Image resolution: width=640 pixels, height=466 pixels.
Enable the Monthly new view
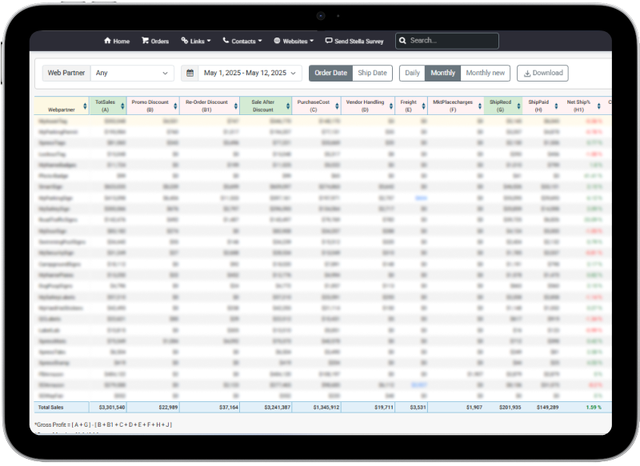[x=485, y=73]
